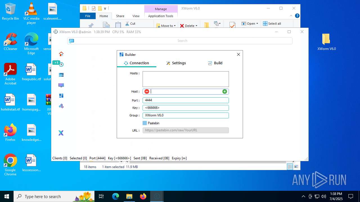Click the X logo in XWorm sidebar
This screenshot has height=202, width=360.
coord(61,133)
